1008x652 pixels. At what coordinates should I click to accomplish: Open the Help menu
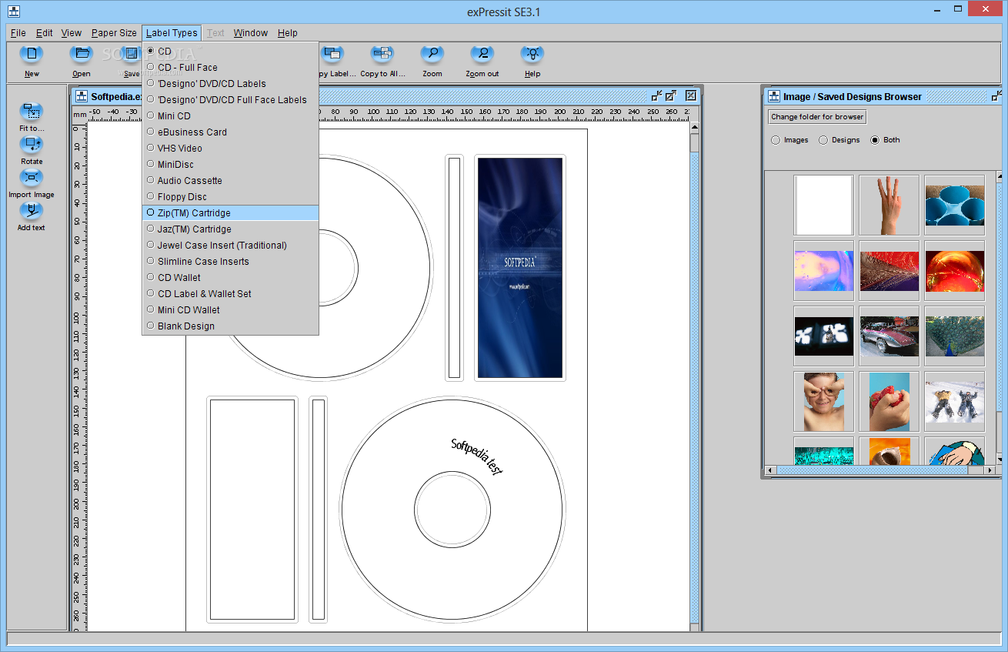288,33
